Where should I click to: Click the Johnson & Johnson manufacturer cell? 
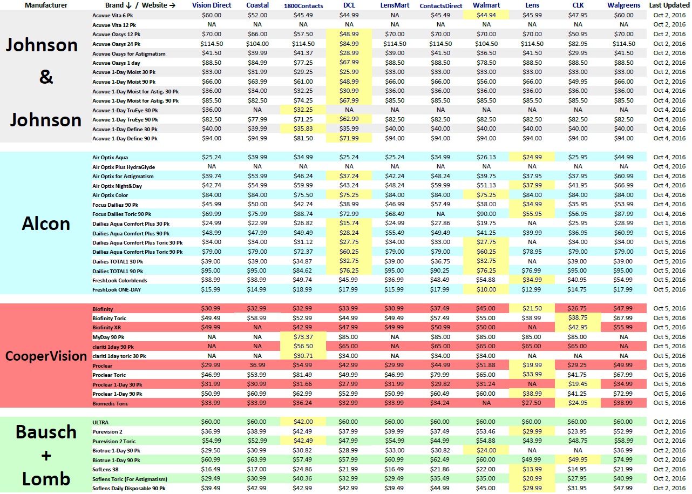pyautogui.click(x=46, y=77)
